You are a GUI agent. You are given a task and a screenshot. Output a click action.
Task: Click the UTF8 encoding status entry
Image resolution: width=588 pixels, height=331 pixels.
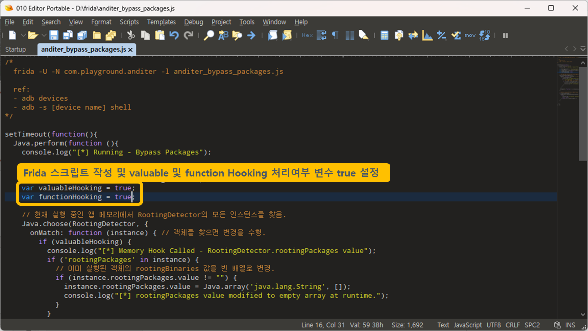point(493,325)
